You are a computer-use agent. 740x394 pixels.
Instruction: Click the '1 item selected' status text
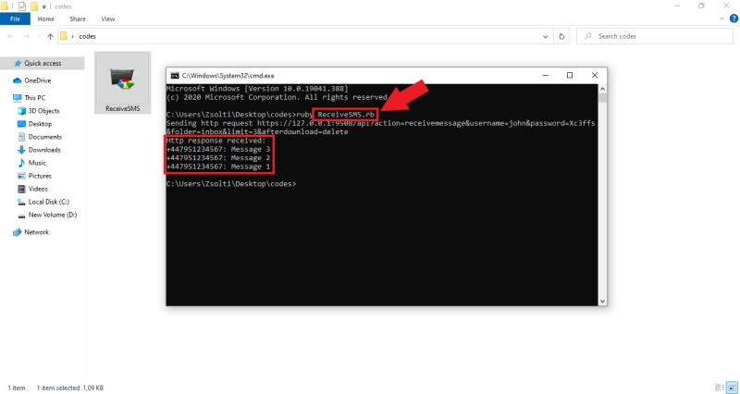58,388
